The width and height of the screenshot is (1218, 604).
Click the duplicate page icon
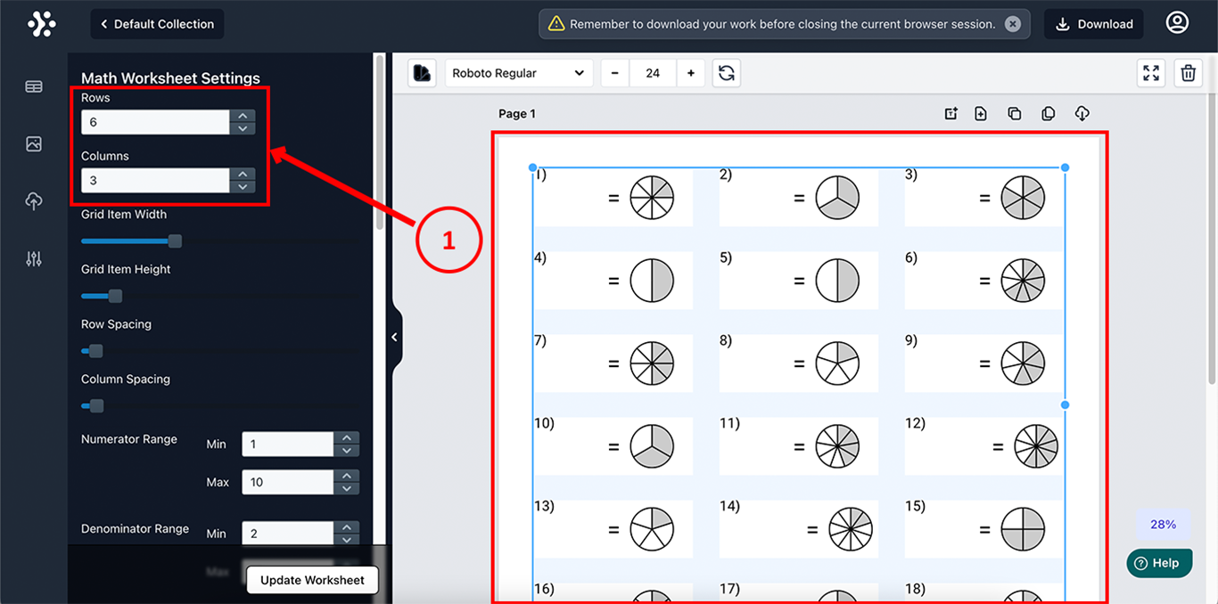pyautogui.click(x=1015, y=113)
